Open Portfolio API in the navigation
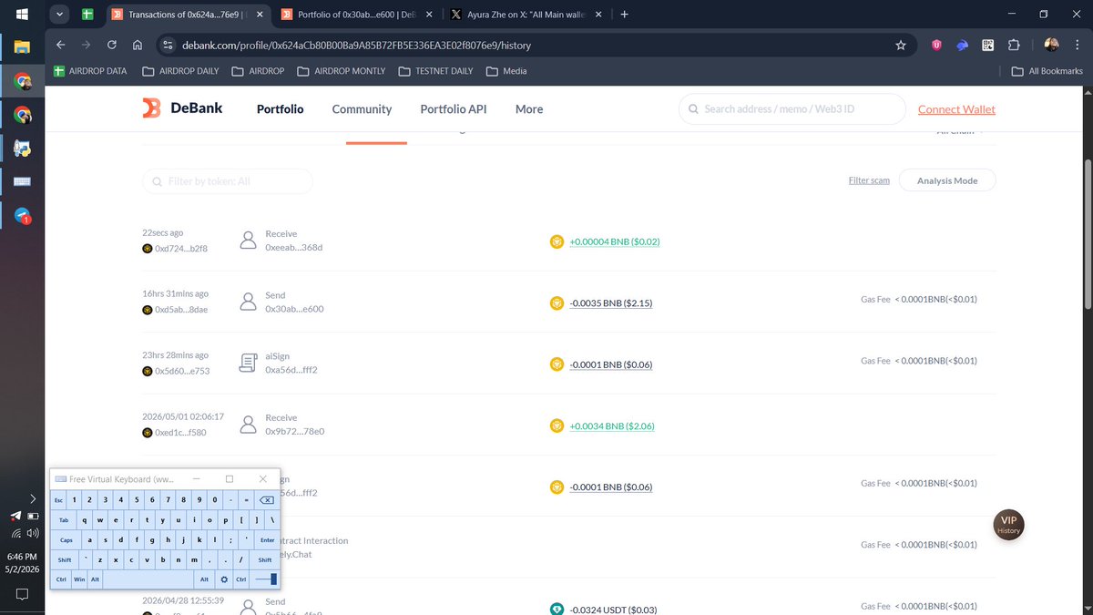 [x=454, y=108]
